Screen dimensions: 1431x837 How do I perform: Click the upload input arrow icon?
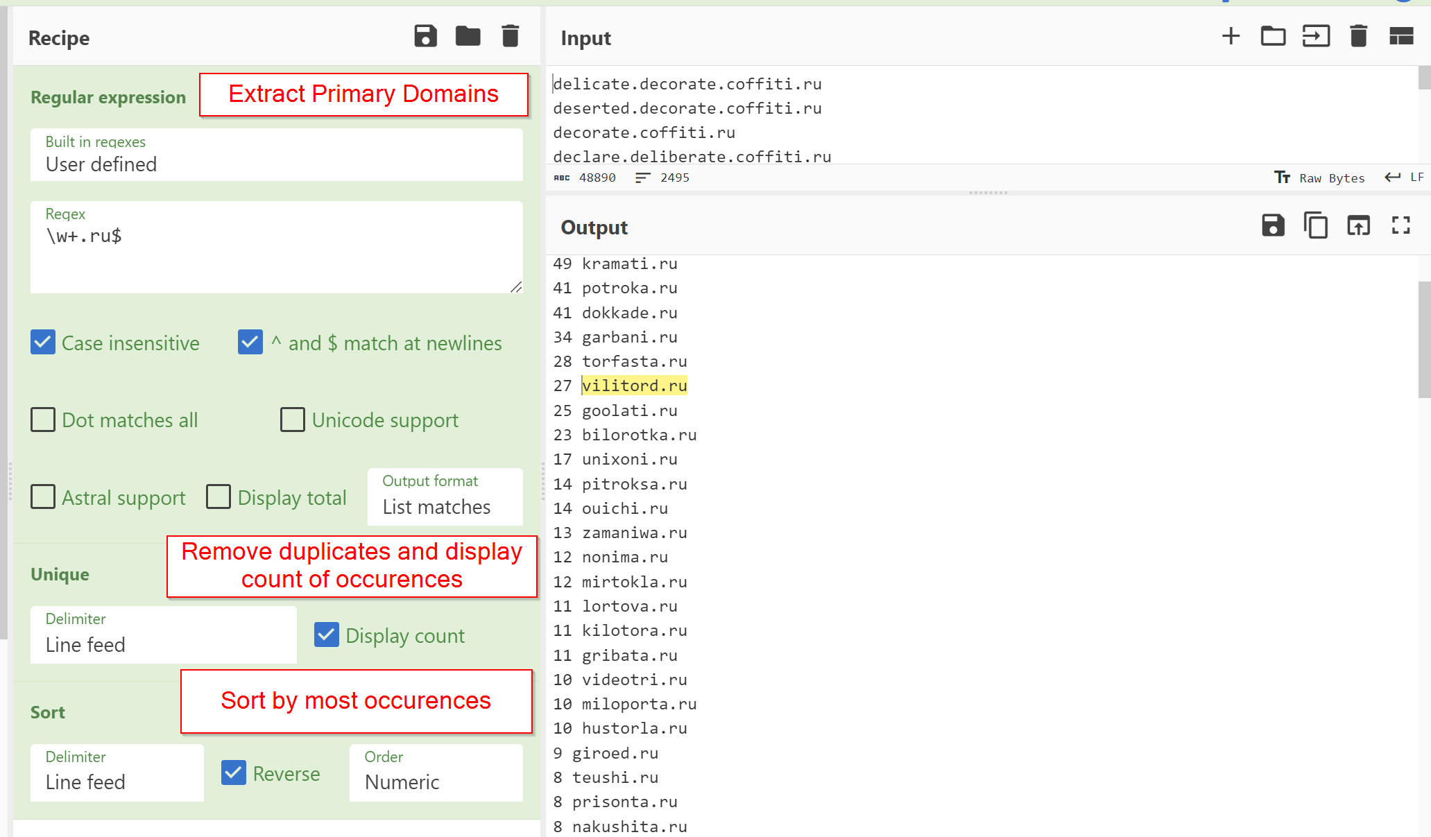click(x=1317, y=38)
